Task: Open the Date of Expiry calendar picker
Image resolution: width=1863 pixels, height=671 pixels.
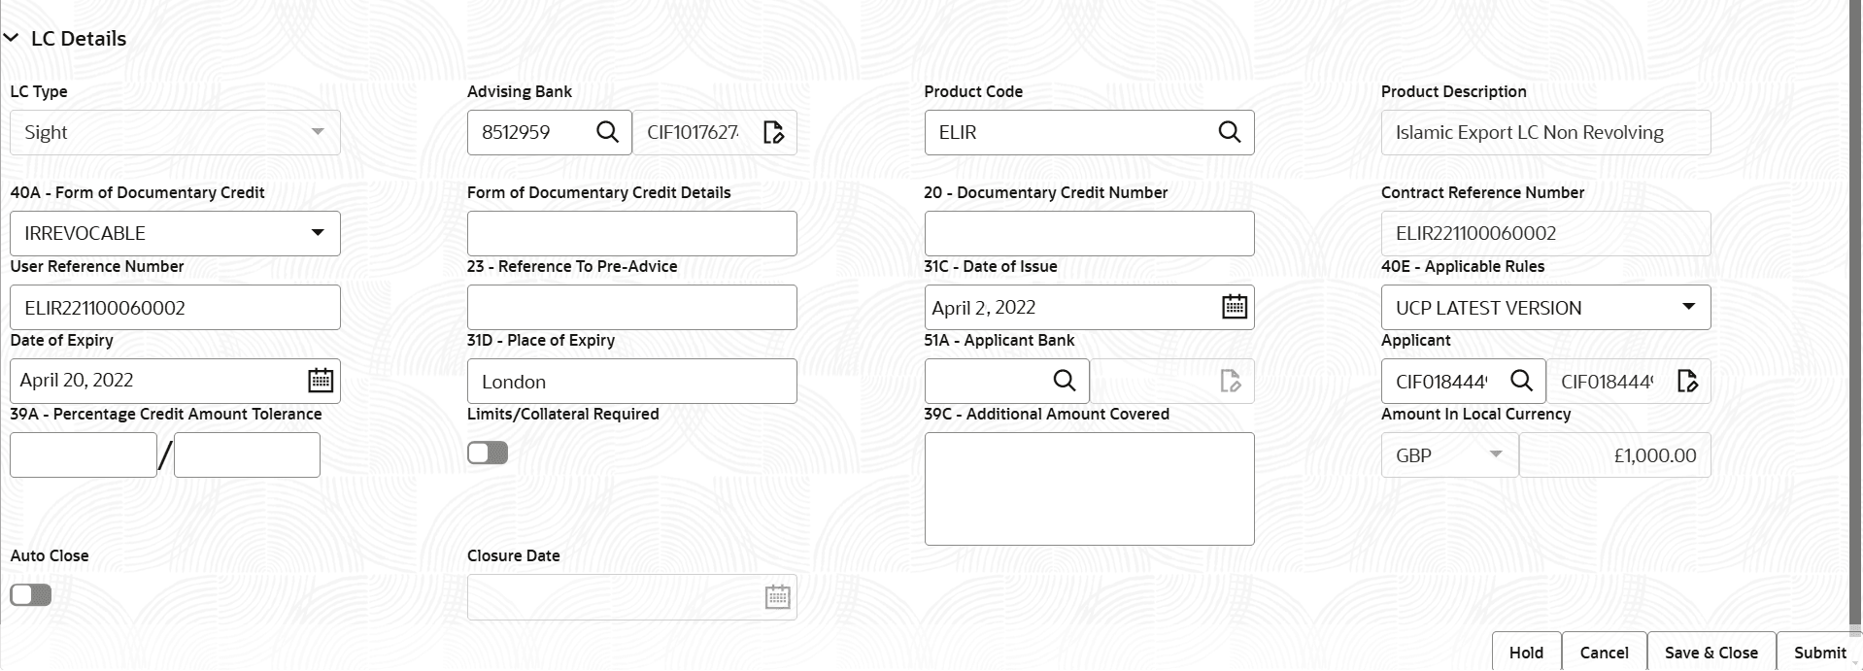Action: pos(320,380)
